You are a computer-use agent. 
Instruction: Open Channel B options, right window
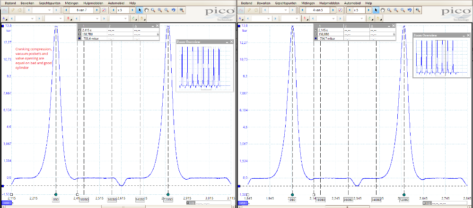pyautogui.click(x=306, y=19)
